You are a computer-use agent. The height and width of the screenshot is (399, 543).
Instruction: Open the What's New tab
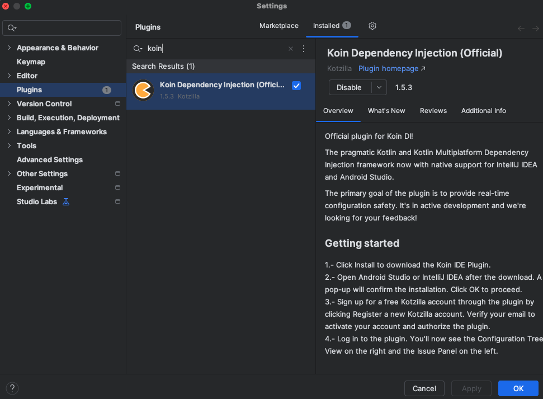pyautogui.click(x=386, y=111)
